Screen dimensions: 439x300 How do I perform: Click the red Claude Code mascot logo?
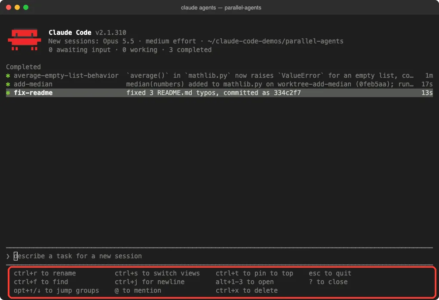coord(25,40)
